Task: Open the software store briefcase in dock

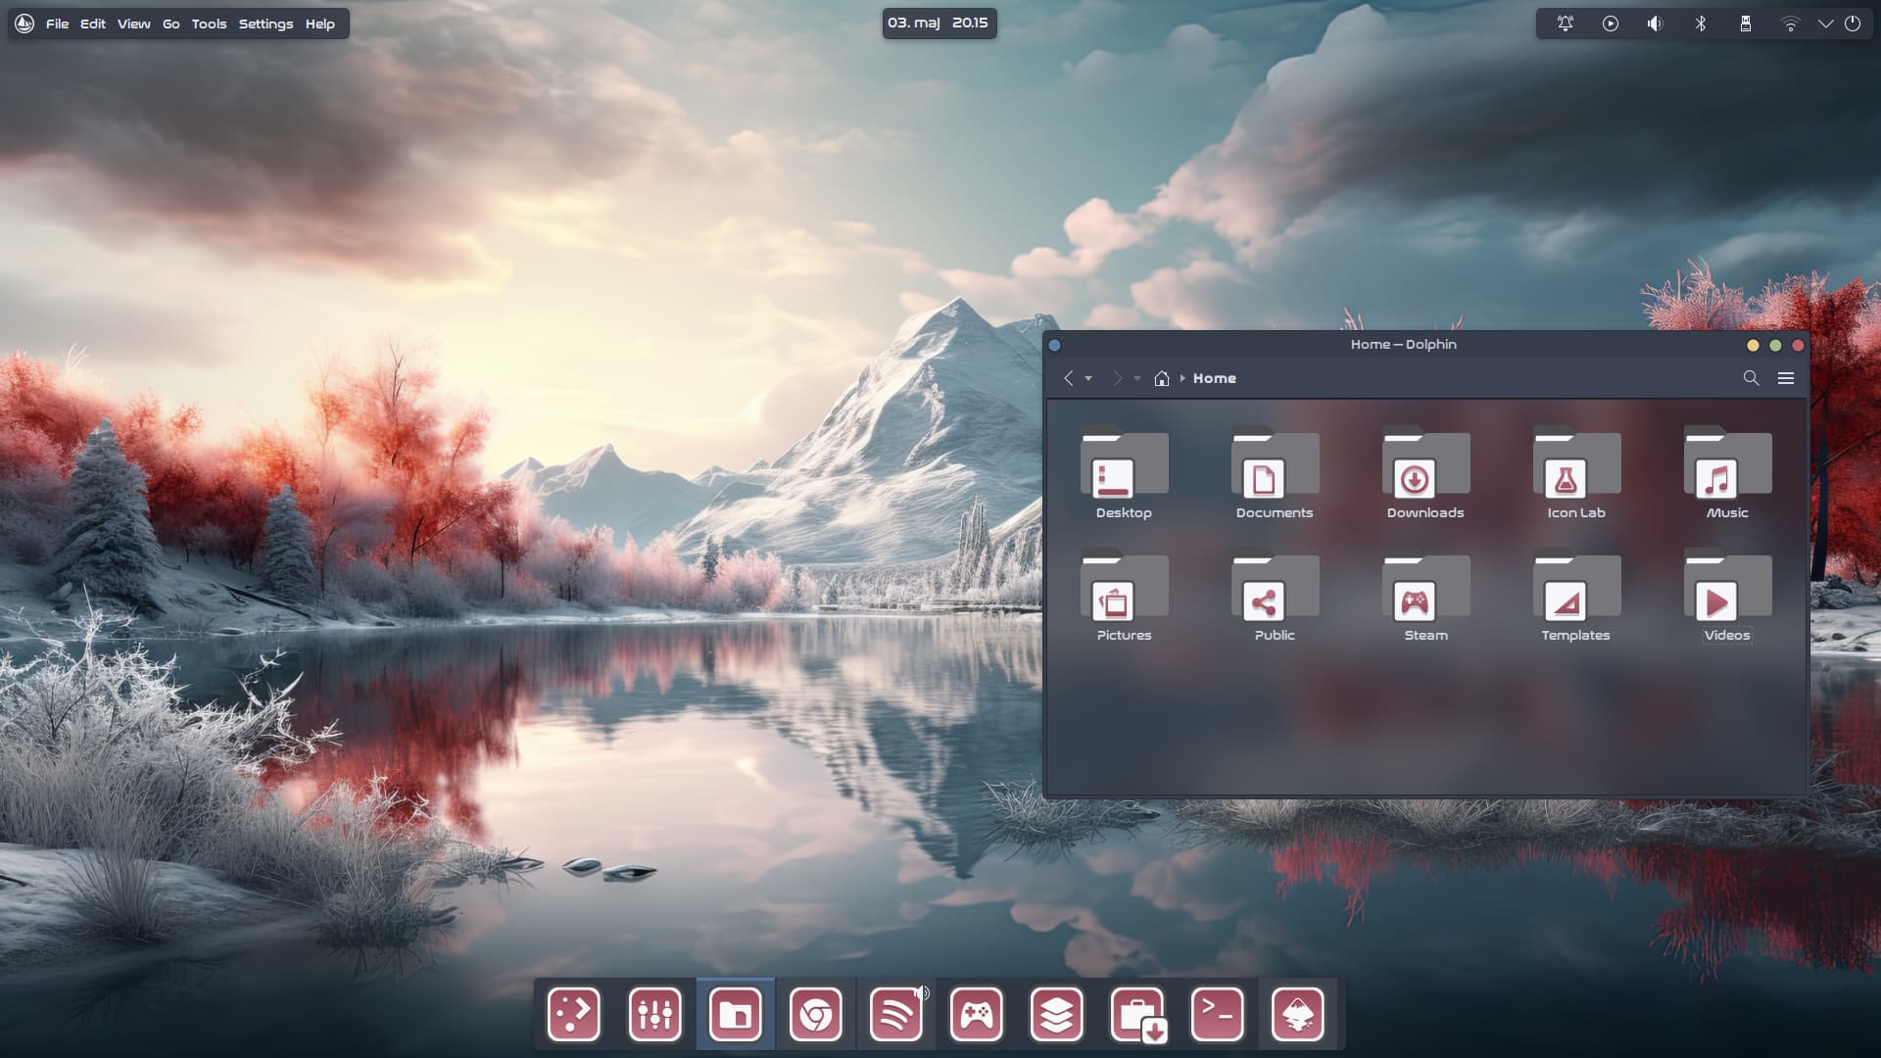Action: [1137, 1014]
